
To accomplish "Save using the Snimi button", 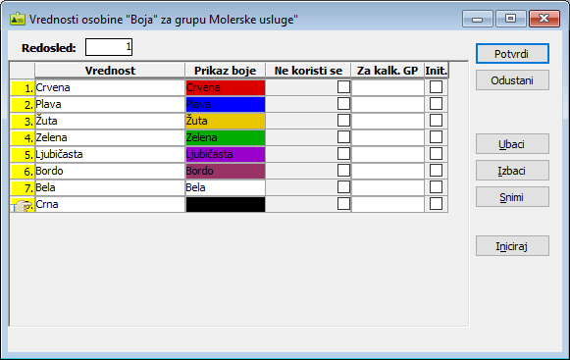I will tap(512, 197).
